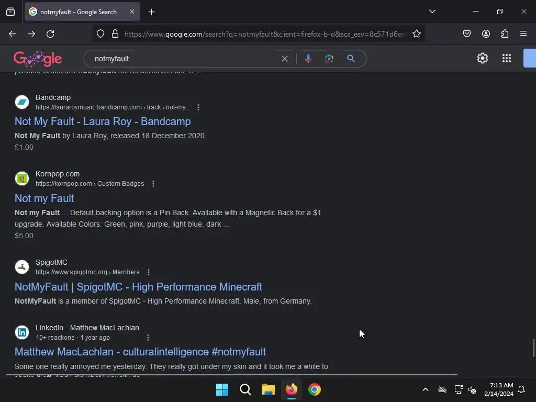Clear the search box text
The height and width of the screenshot is (402, 536).
[284, 59]
